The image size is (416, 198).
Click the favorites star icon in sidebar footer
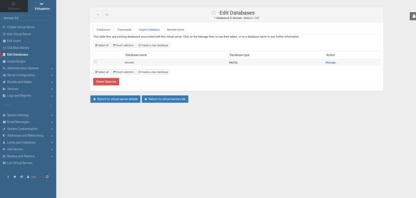[15, 177]
